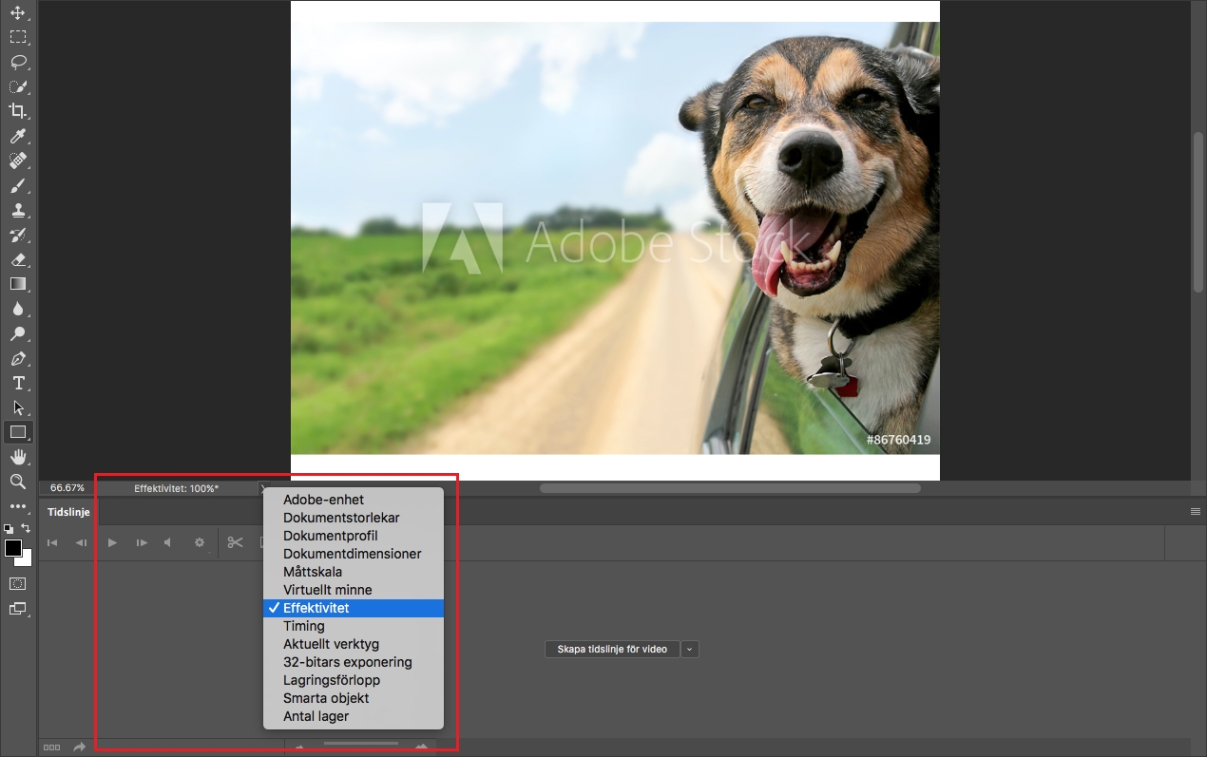Choose Dokumentdimensioner in the popup list
This screenshot has width=1207, height=757.
coord(354,554)
